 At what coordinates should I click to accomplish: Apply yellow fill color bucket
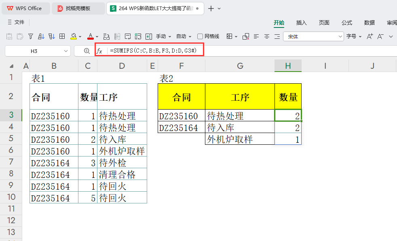tap(74, 36)
